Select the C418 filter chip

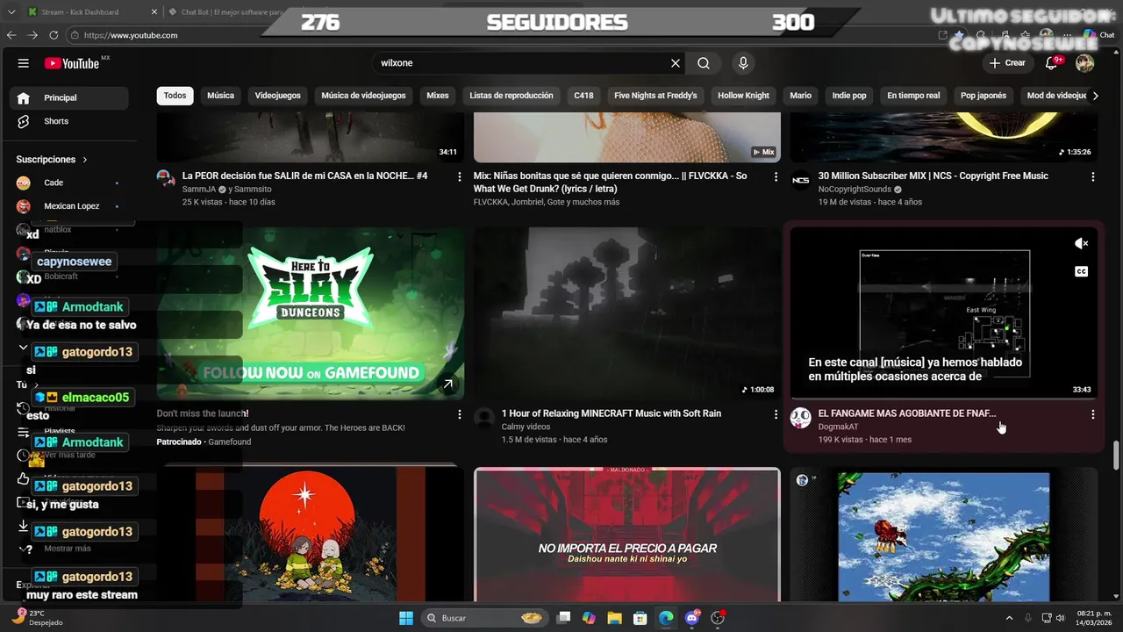point(583,96)
